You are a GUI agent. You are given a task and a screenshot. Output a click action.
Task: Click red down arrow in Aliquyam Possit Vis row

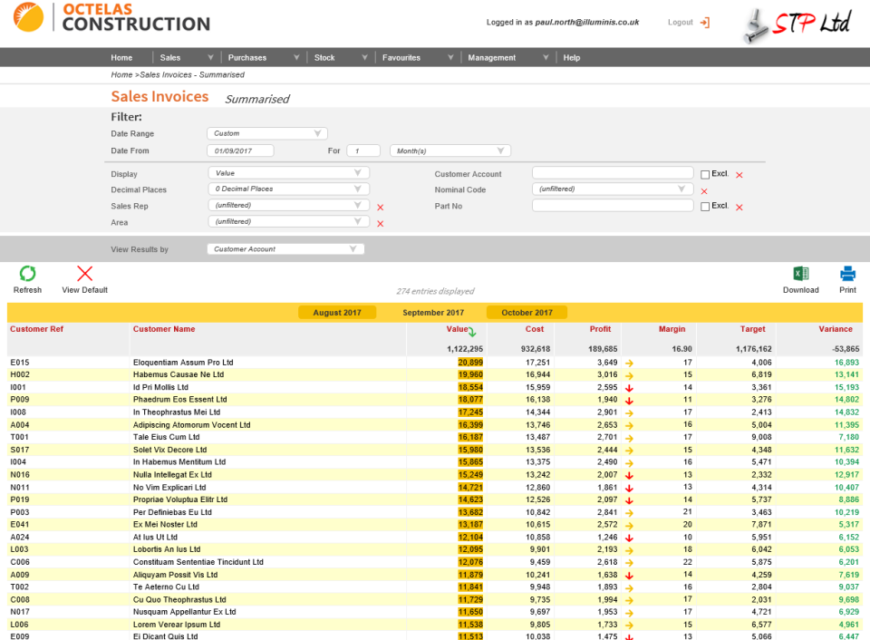pos(629,575)
